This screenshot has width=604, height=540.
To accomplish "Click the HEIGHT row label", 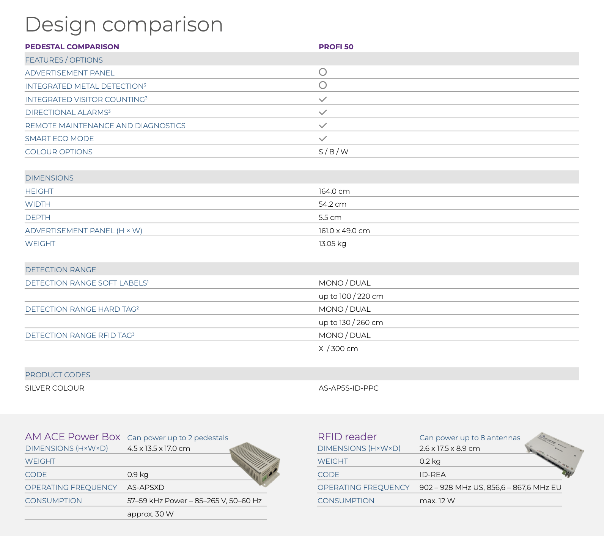I will (39, 191).
